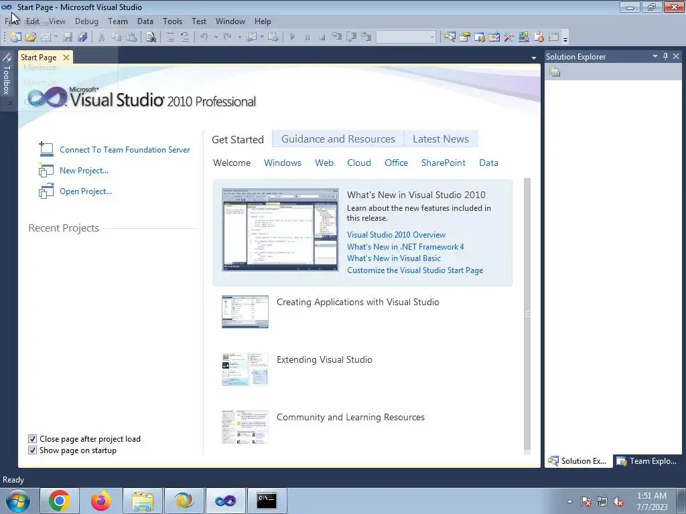Click the New Project... link
Viewport: 686px width, 514px height.
tap(84, 171)
